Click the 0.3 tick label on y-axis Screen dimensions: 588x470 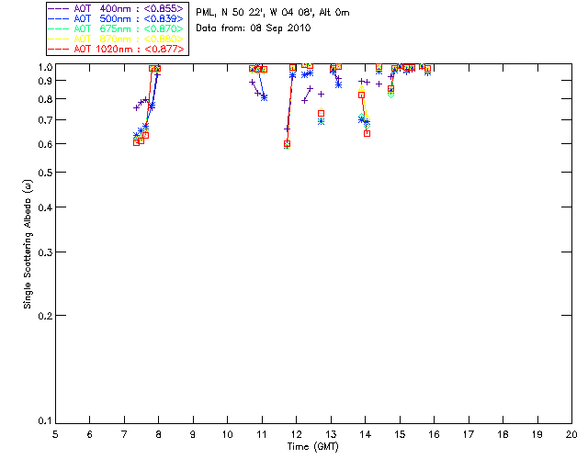[45, 252]
